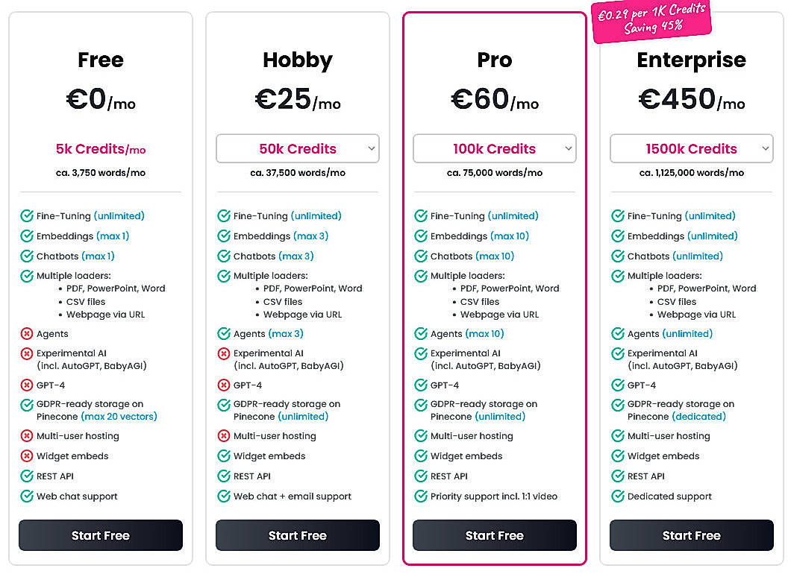
Task: Click the X icon beside Experimental AI in Hobby
Action: click(224, 353)
